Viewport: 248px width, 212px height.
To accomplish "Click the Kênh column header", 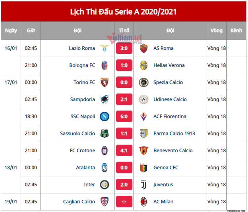I will 236,31.
